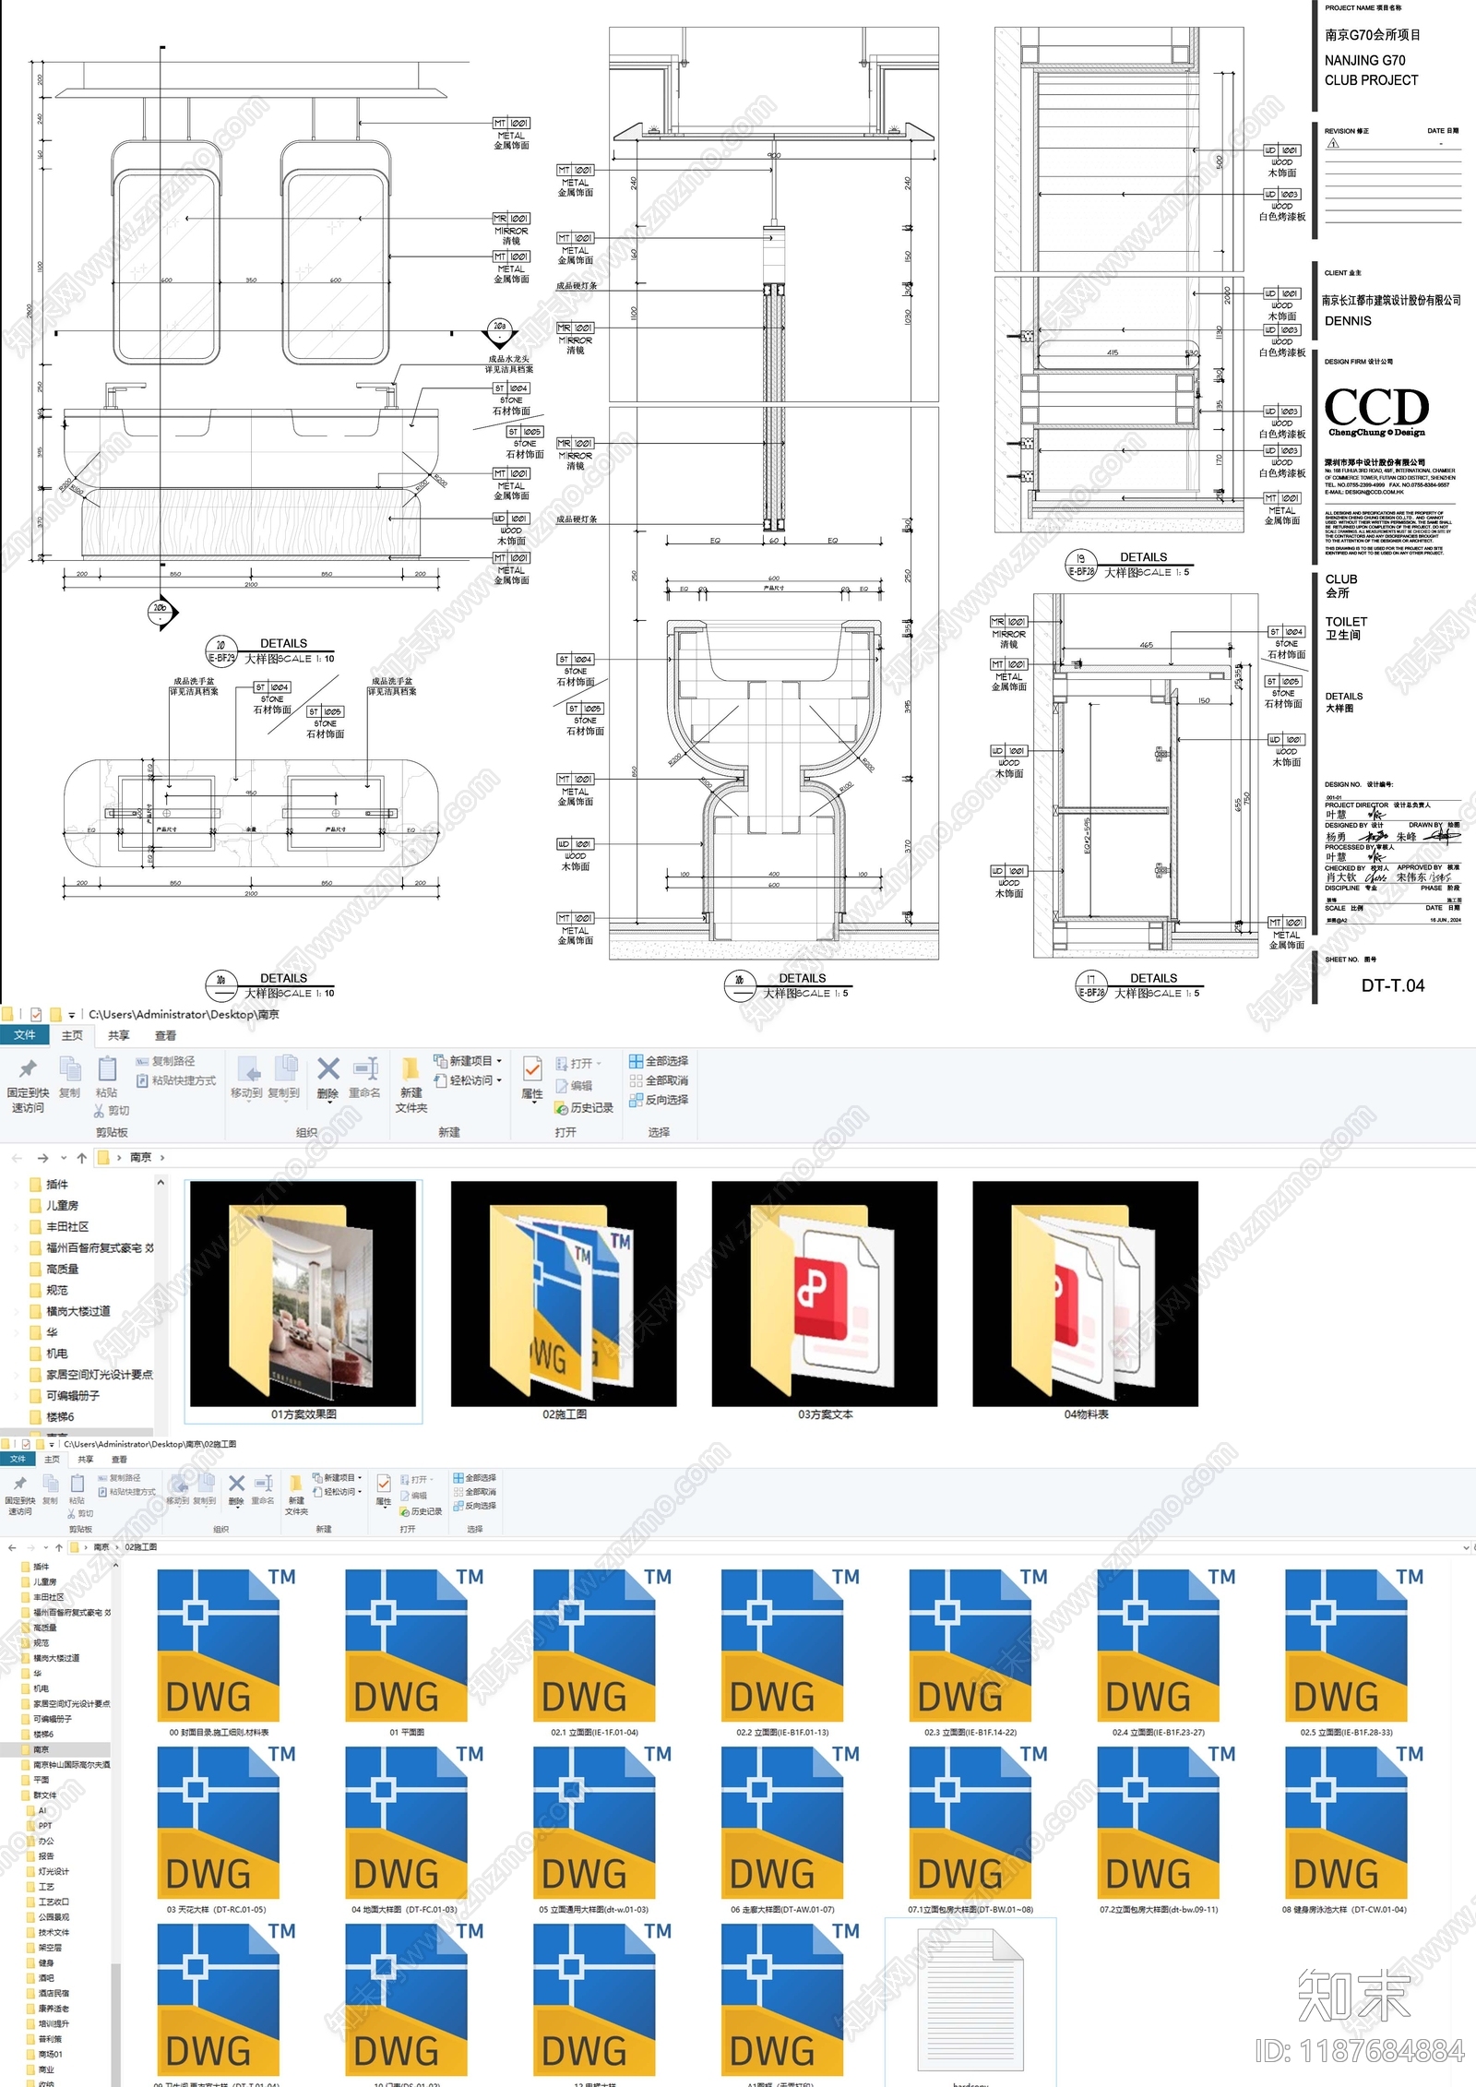Click 移动到 in the 南京 window ribbon

pos(246,1078)
